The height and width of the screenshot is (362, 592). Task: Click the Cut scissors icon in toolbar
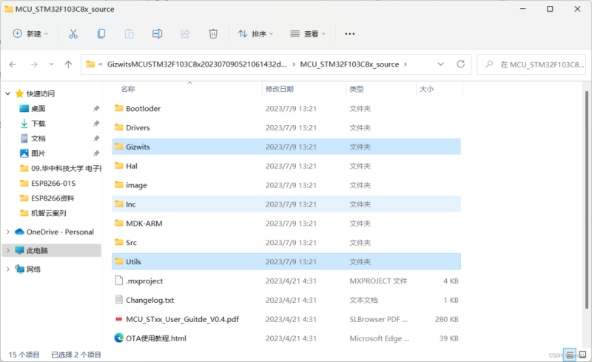[x=73, y=33]
